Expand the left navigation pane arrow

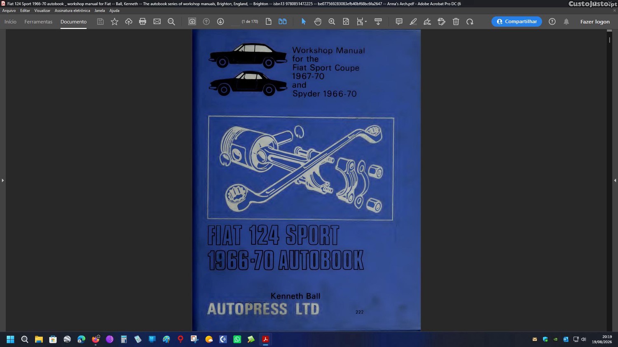(2, 180)
